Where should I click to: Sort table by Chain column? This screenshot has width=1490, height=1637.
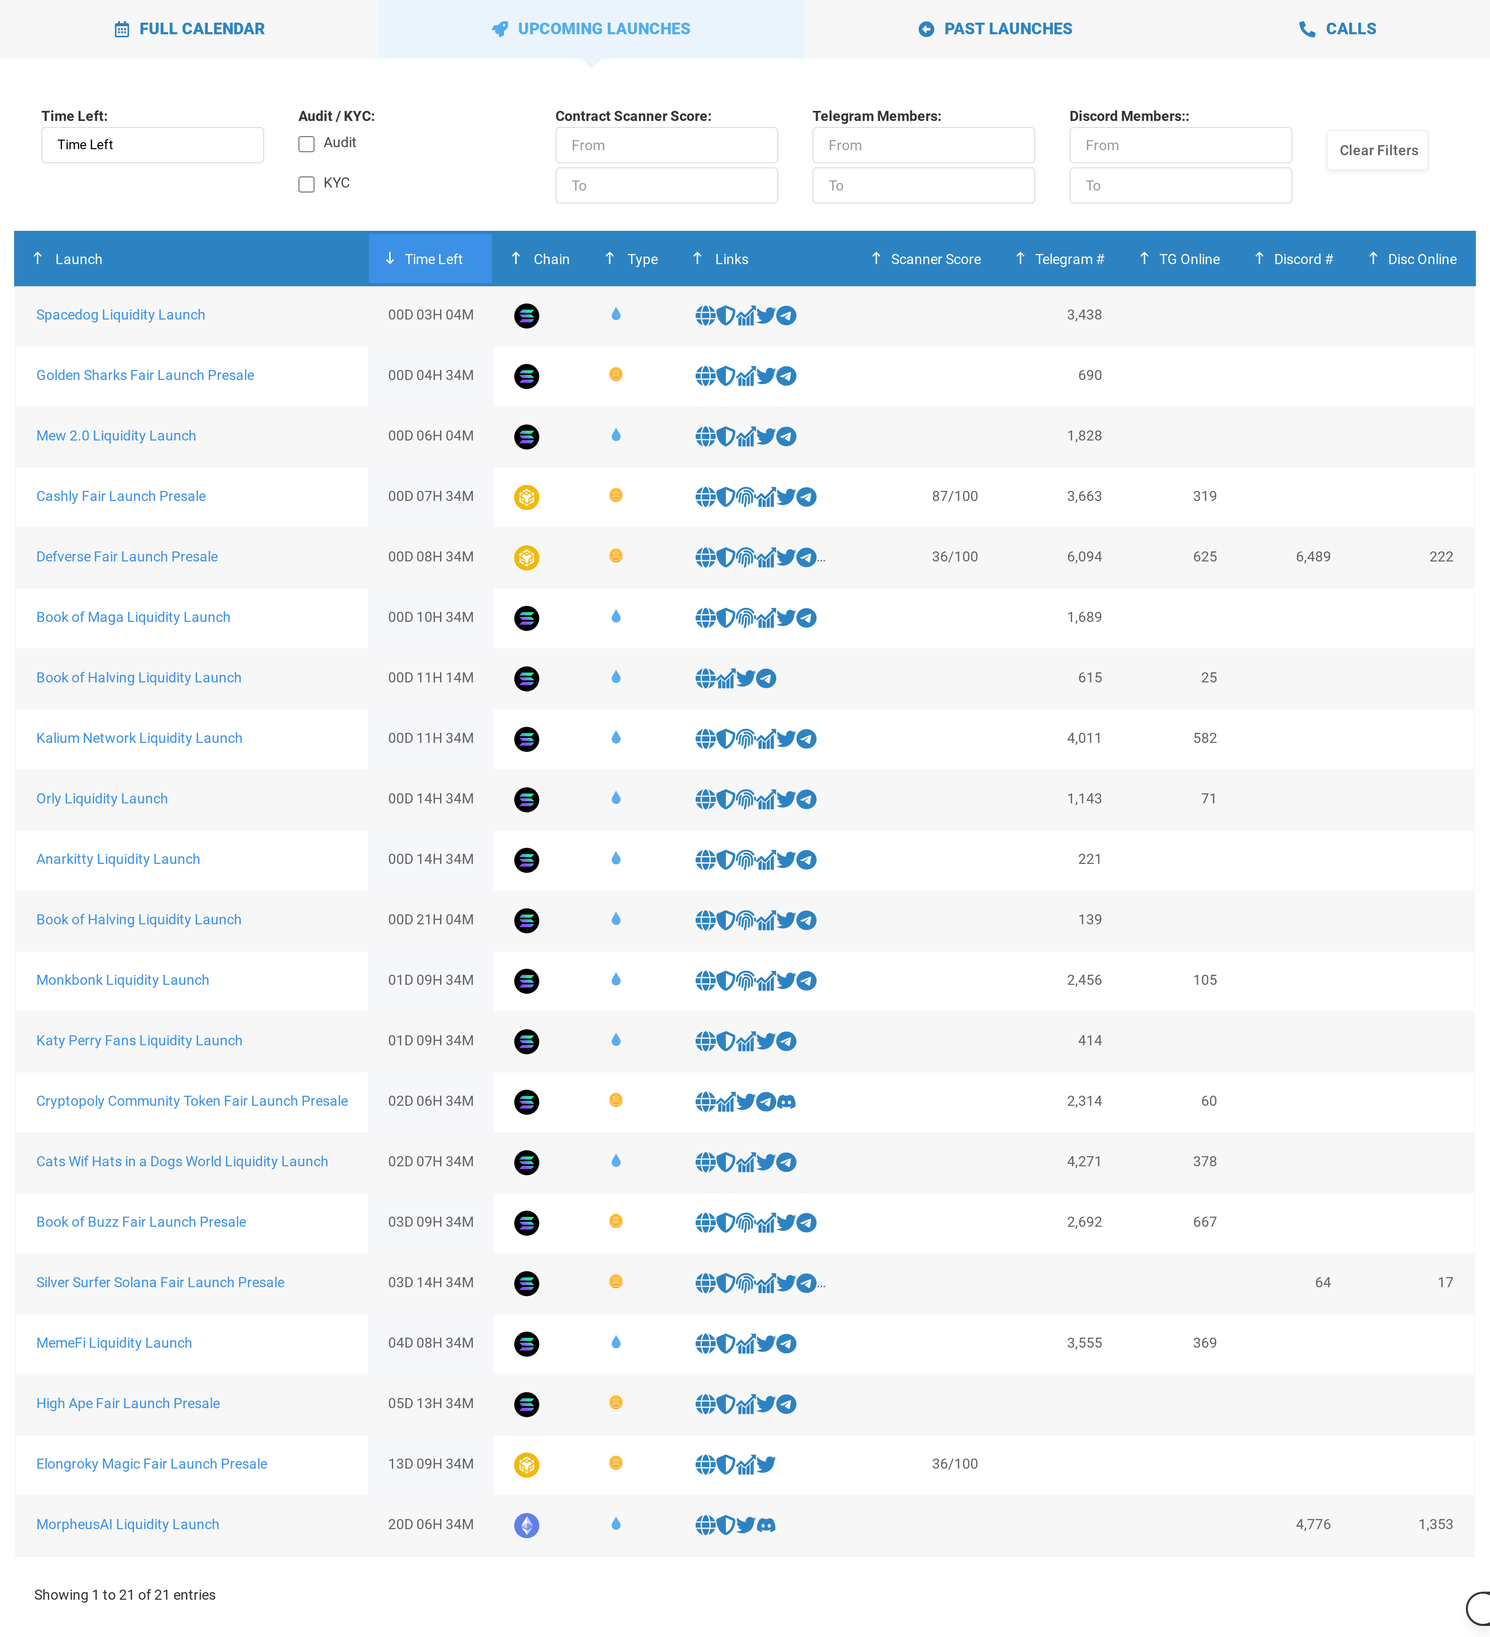pyautogui.click(x=541, y=259)
